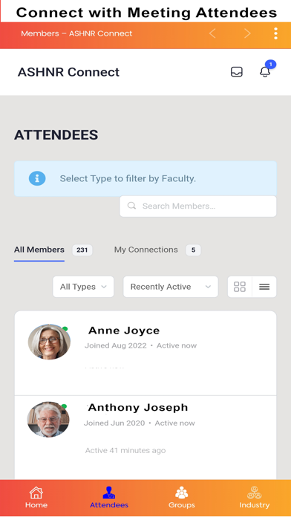Open the three-dot overflow menu

coord(275,33)
